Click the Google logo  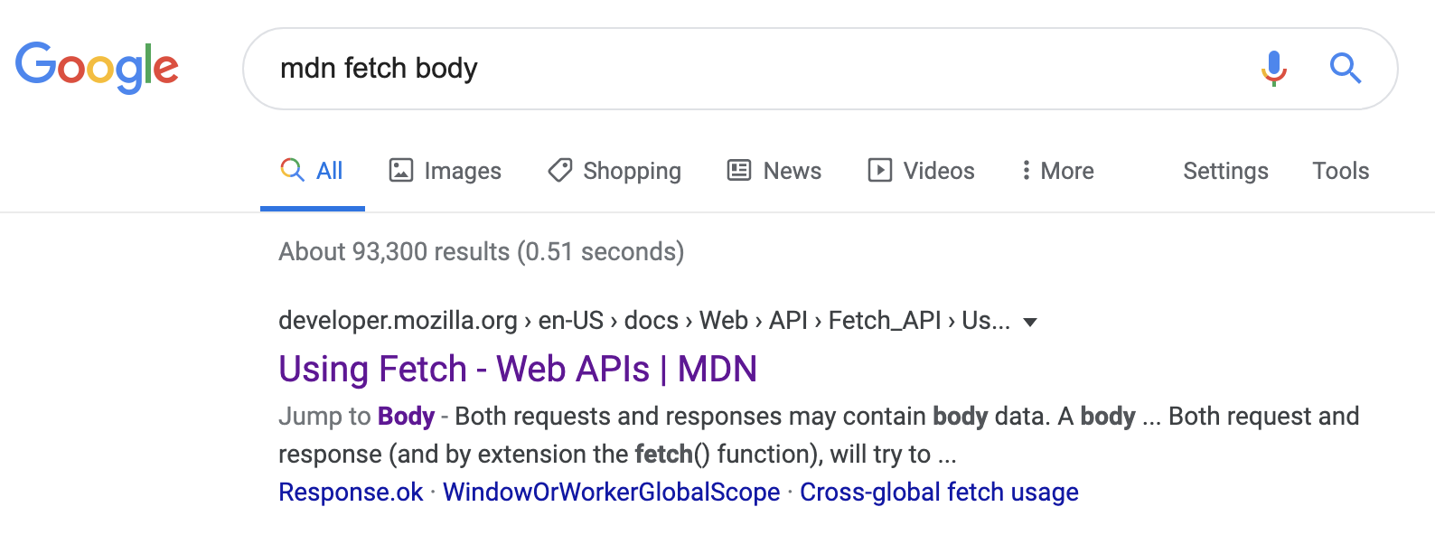tap(97, 66)
